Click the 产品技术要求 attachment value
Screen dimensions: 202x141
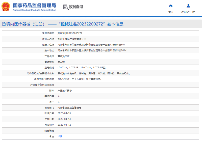tap(65, 91)
